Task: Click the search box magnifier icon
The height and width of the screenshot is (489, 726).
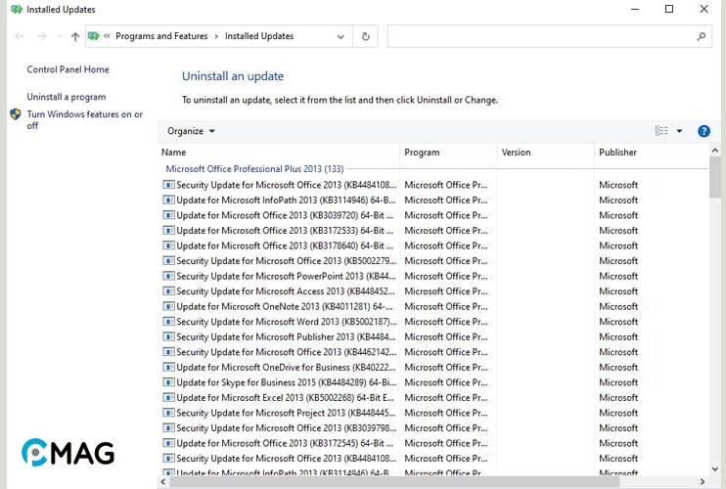Action: click(701, 36)
